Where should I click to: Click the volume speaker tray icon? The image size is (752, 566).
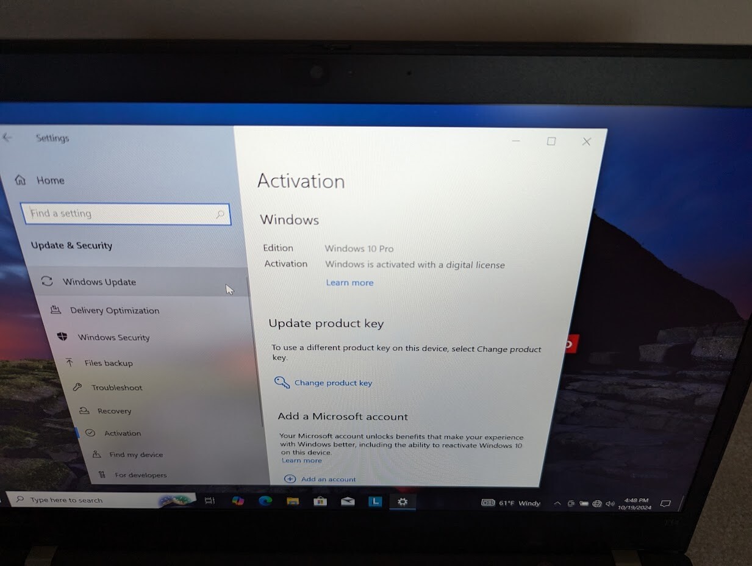(x=610, y=504)
